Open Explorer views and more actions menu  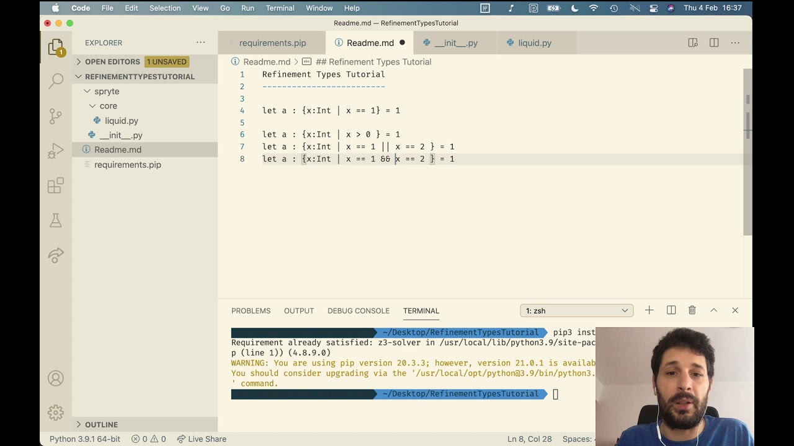pyautogui.click(x=200, y=43)
